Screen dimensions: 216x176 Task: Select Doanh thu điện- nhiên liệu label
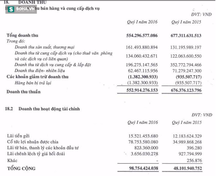[x=40, y=71]
